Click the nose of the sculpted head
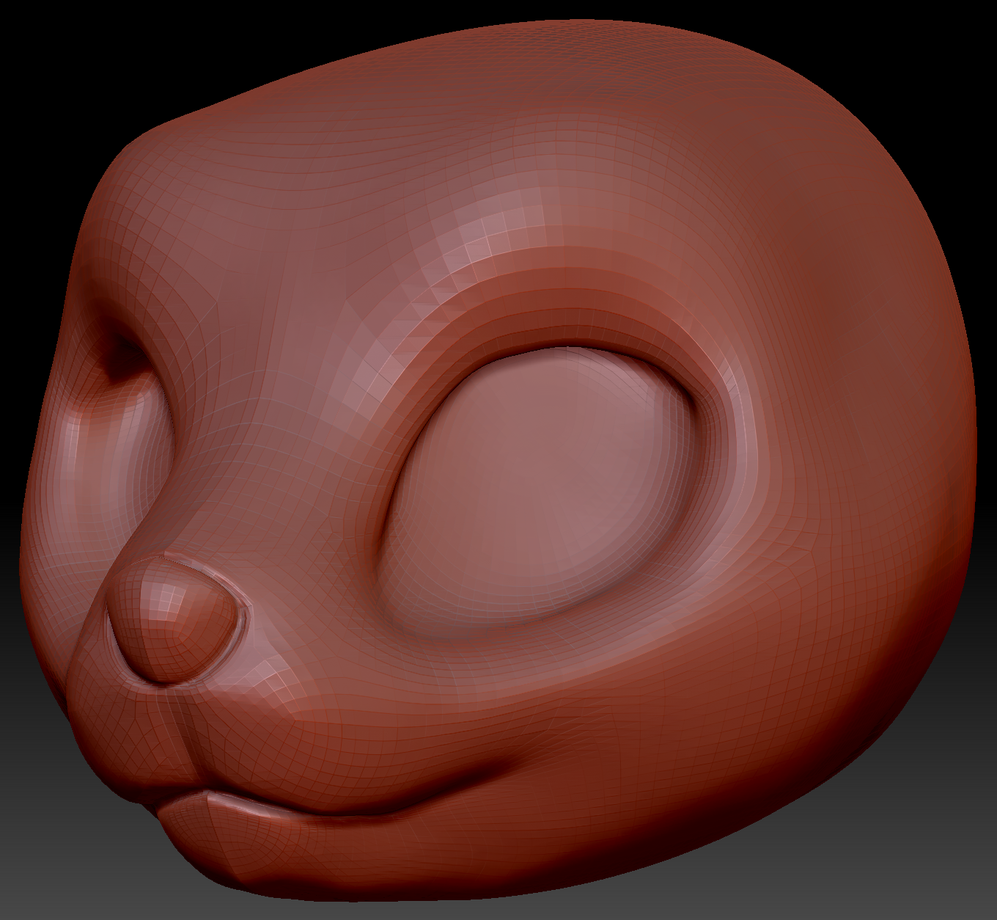Viewport: 997px width, 920px height. [174, 620]
